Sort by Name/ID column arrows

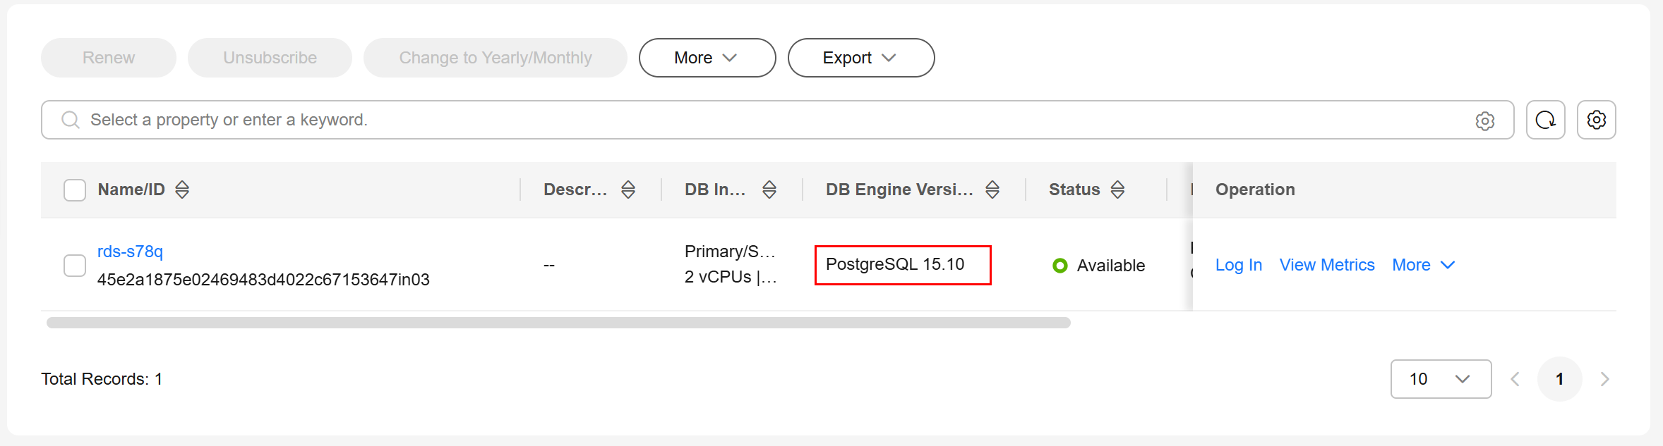(182, 190)
